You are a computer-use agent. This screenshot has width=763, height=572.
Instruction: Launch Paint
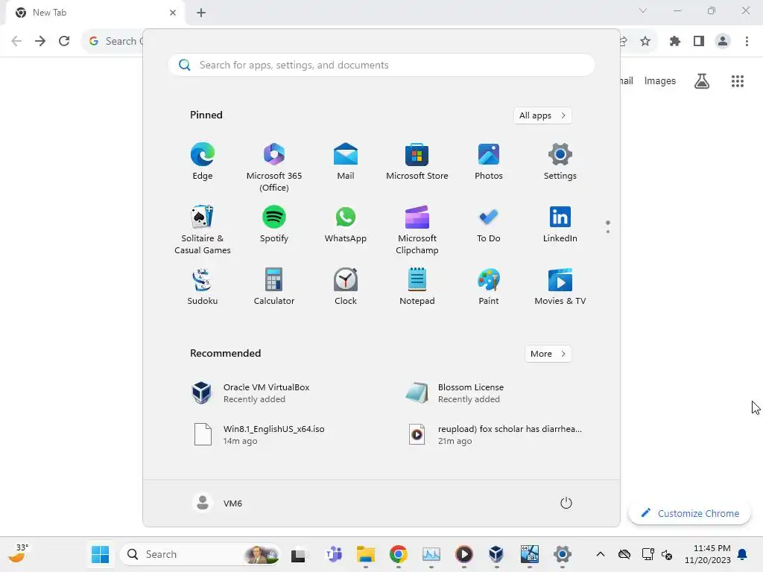pyautogui.click(x=489, y=287)
